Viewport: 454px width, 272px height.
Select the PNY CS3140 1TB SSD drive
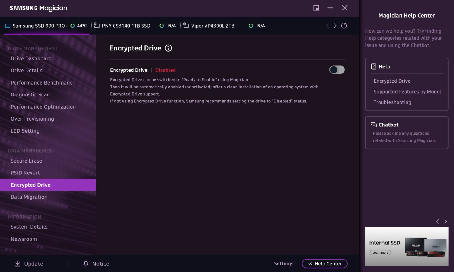(x=126, y=26)
